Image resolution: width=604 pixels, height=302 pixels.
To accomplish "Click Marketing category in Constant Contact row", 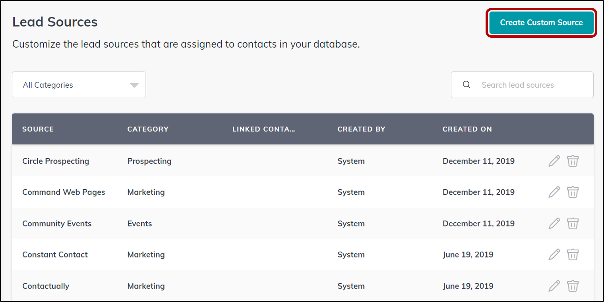I will (x=146, y=254).
